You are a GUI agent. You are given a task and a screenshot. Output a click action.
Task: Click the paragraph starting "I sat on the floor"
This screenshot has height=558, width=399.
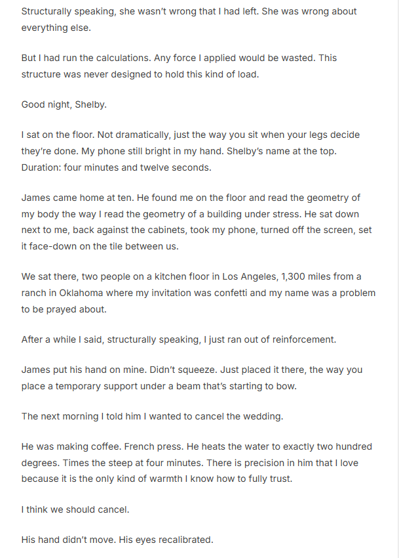pos(190,150)
